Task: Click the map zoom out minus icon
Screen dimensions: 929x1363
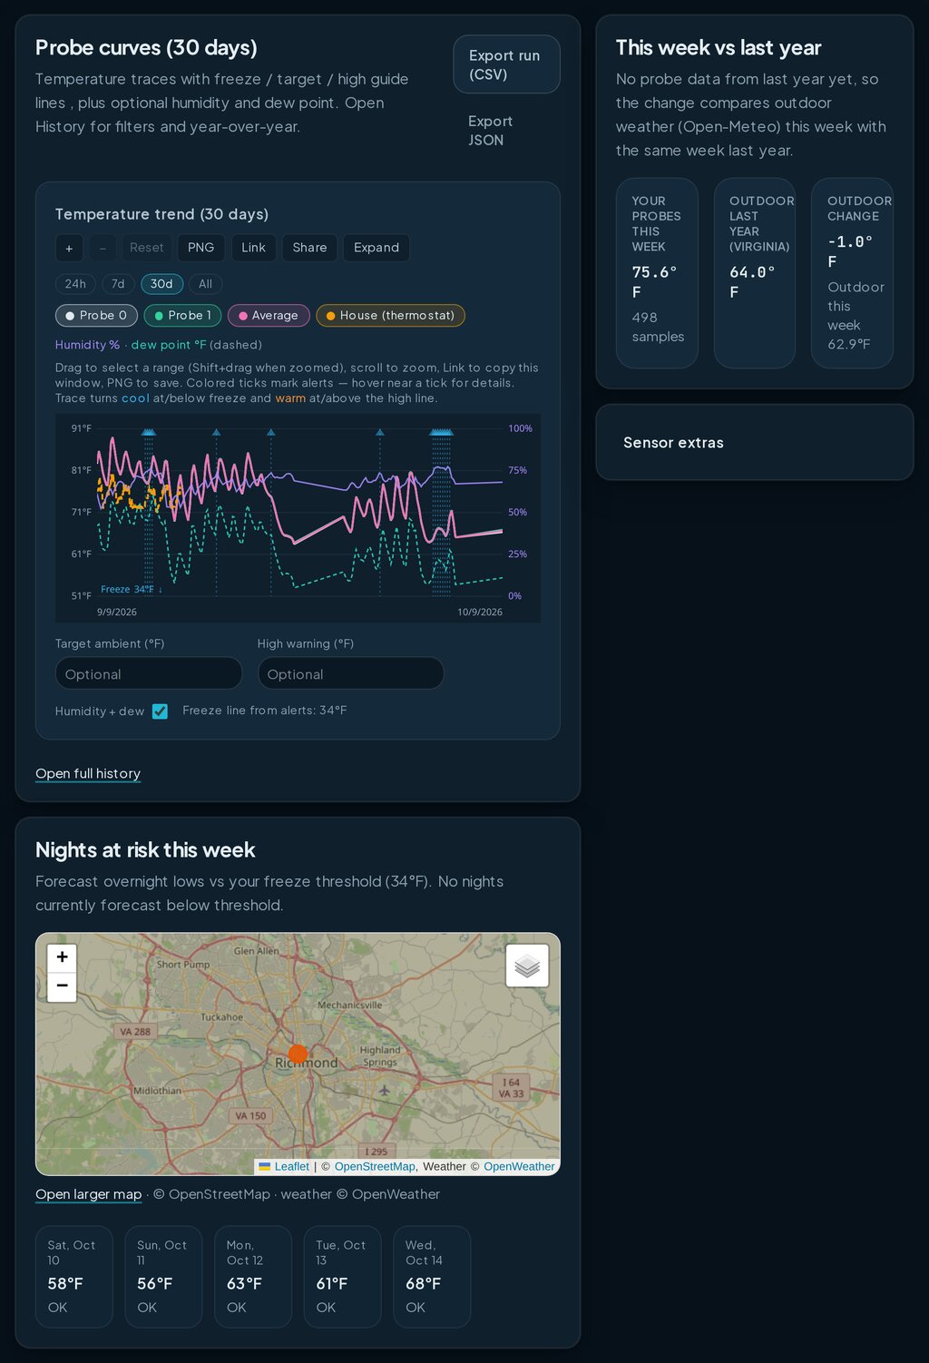Action: coord(62,986)
